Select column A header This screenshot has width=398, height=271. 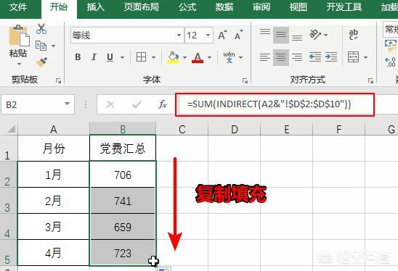[x=54, y=129]
